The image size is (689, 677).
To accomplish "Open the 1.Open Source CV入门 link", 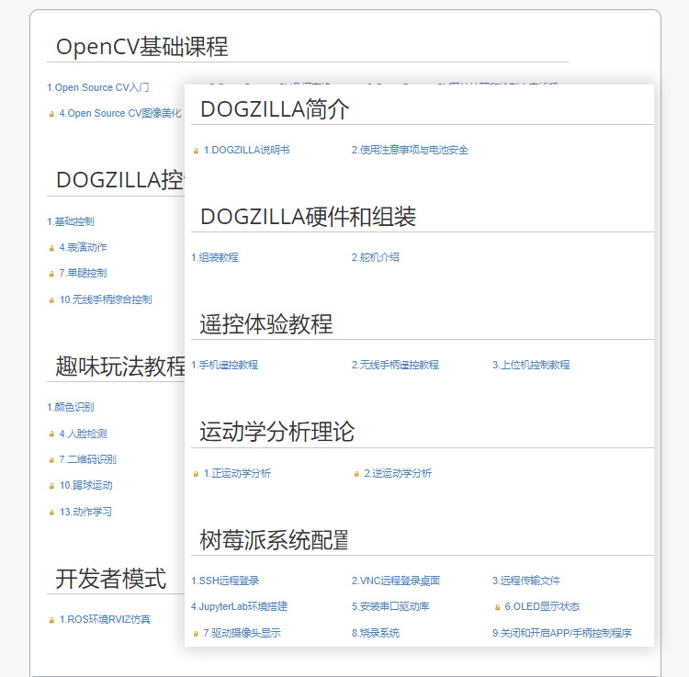I will (x=98, y=87).
